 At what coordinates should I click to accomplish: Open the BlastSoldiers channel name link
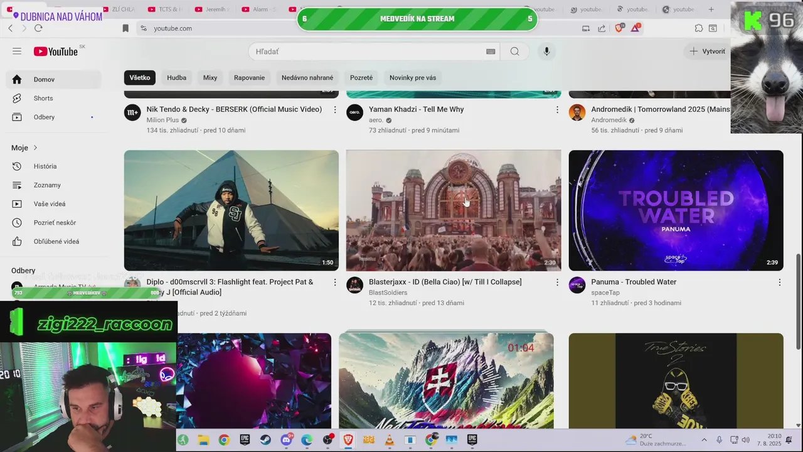(388, 293)
